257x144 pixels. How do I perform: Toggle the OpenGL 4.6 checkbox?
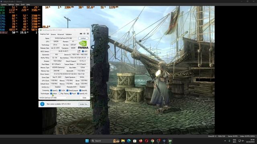pyautogui.click(x=78, y=94)
